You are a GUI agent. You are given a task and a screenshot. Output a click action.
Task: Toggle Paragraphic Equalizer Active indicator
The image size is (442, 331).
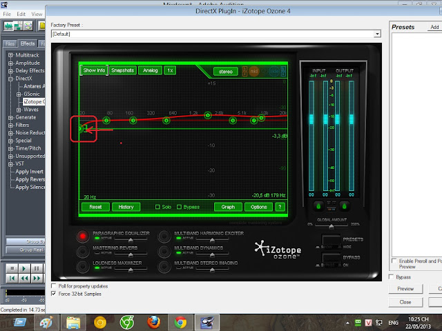coord(97,238)
